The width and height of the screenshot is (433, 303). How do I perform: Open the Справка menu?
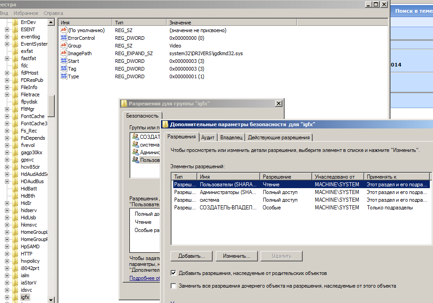pos(53,14)
